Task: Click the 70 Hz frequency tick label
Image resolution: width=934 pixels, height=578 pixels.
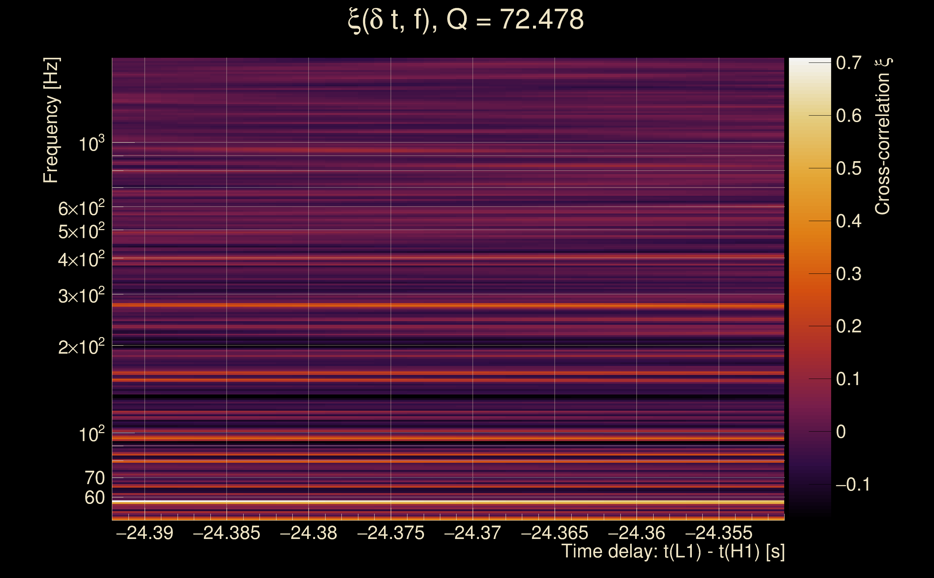Action: 94,478
